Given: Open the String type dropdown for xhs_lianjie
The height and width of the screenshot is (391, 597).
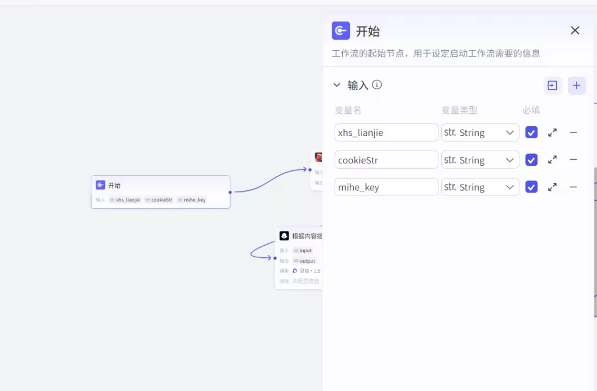Looking at the screenshot, I should pos(480,132).
